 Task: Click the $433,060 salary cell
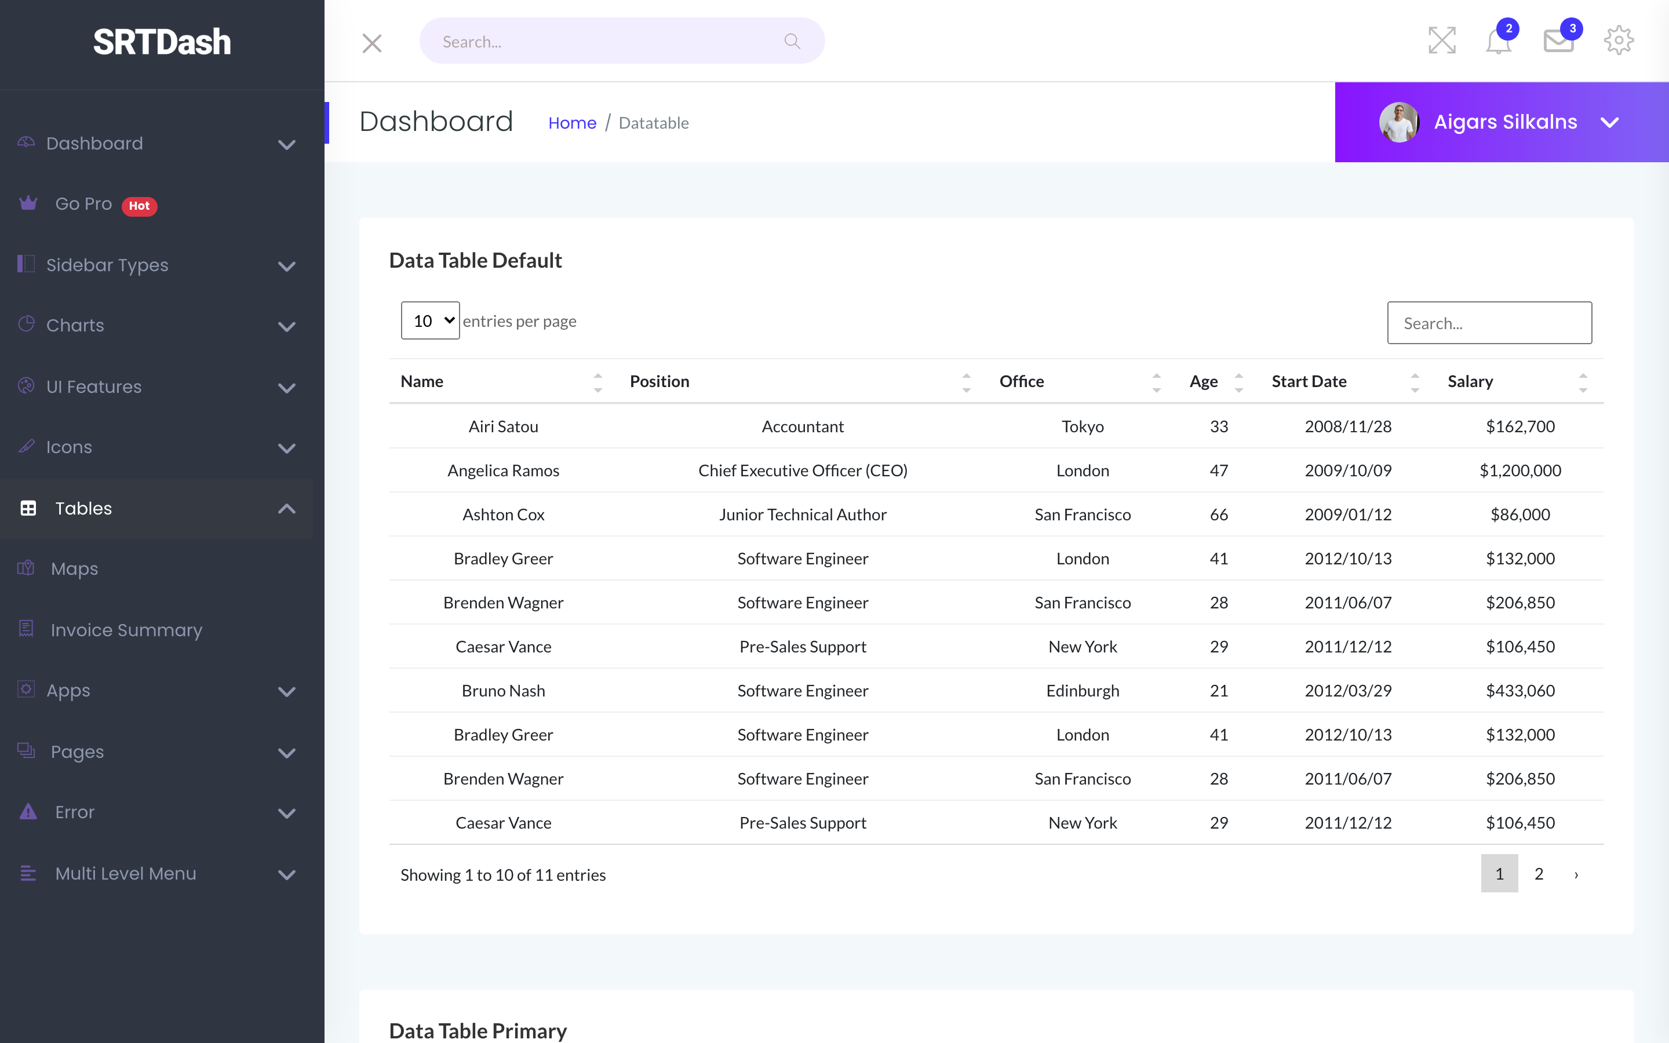point(1520,691)
